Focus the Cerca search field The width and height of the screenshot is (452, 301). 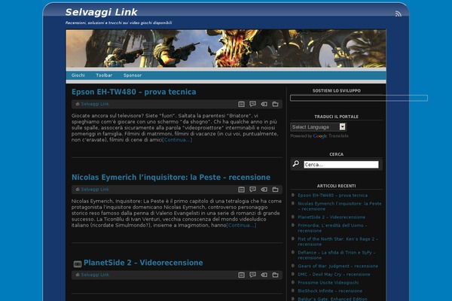[341, 165]
